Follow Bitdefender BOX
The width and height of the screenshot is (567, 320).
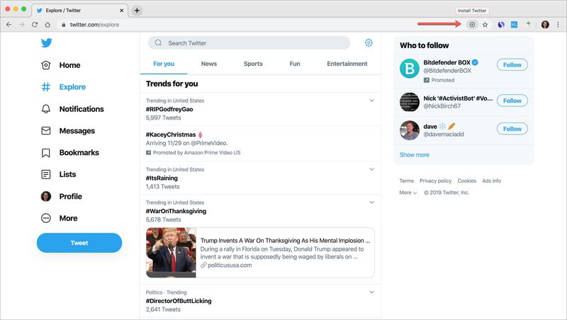click(x=512, y=64)
